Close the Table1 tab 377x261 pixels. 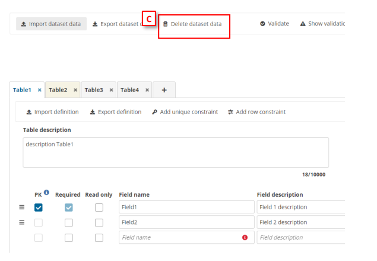click(x=40, y=90)
